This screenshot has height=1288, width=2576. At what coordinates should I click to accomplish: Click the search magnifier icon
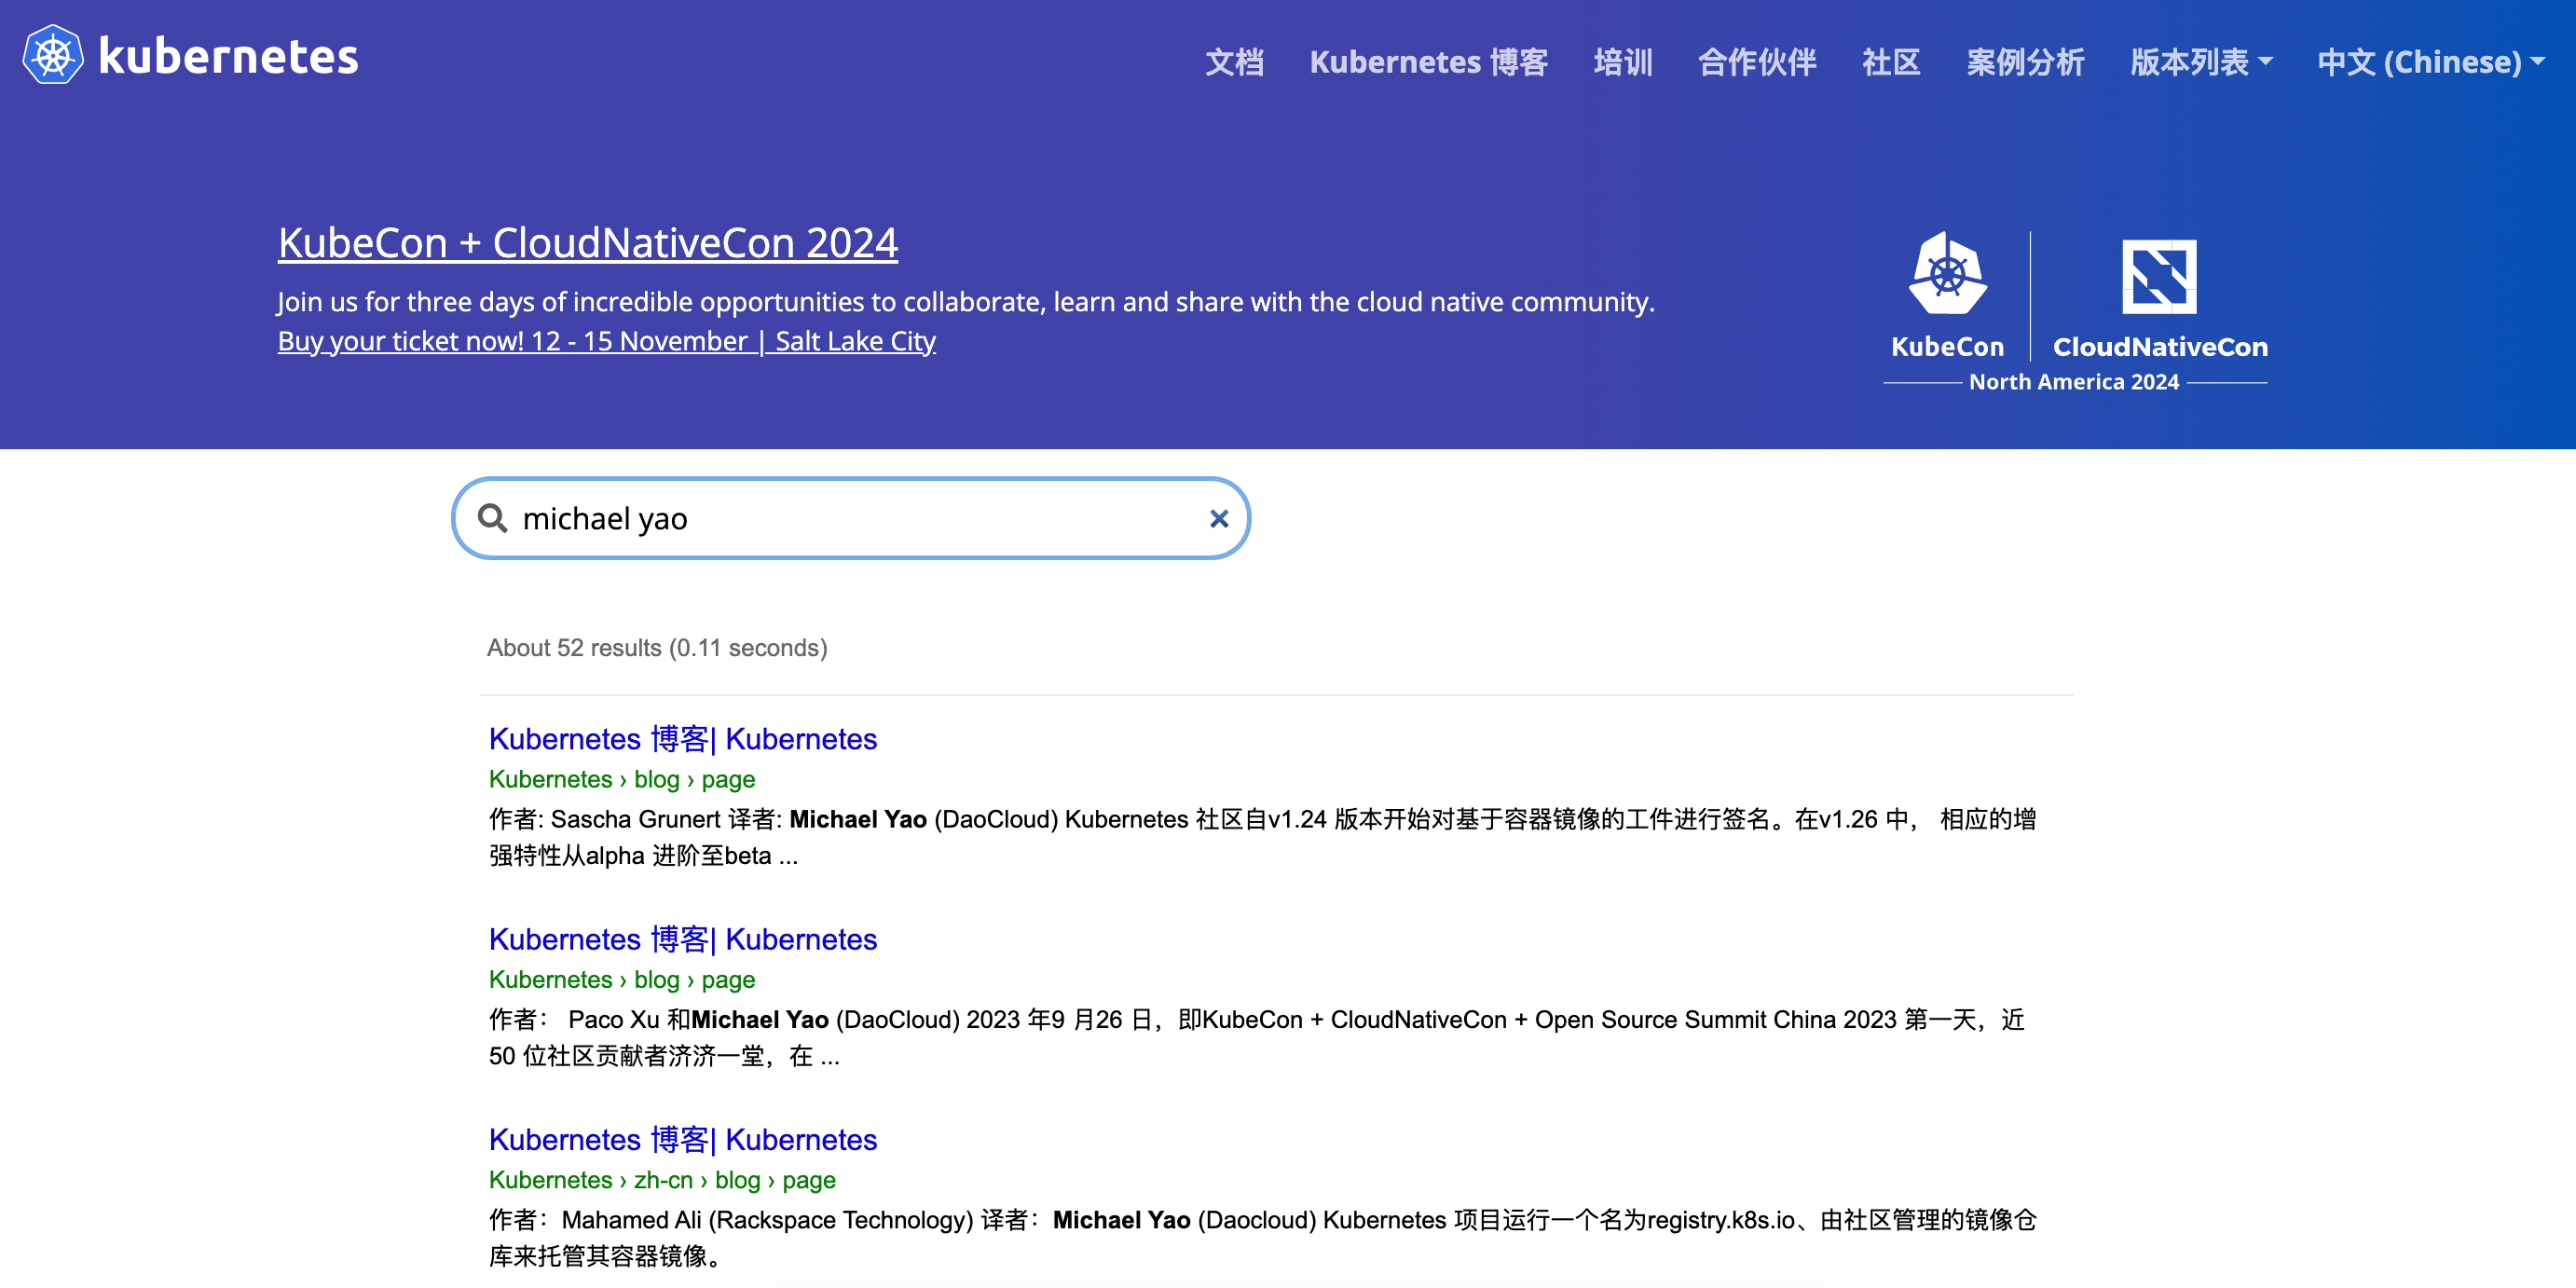tap(492, 518)
